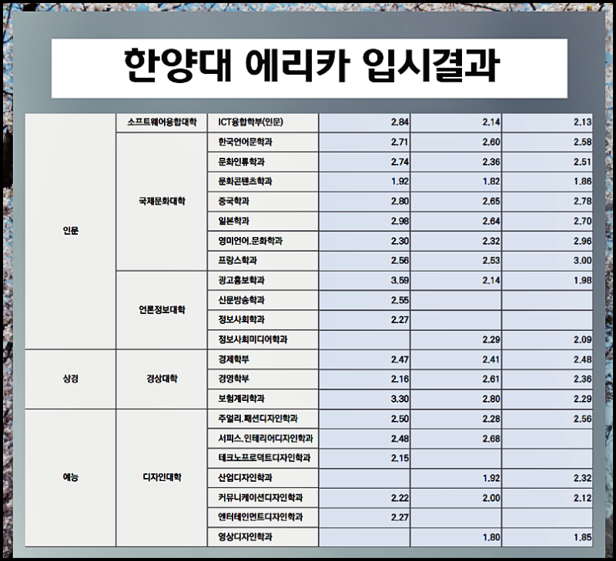Select the 일본학과 department cell

click(x=263, y=221)
